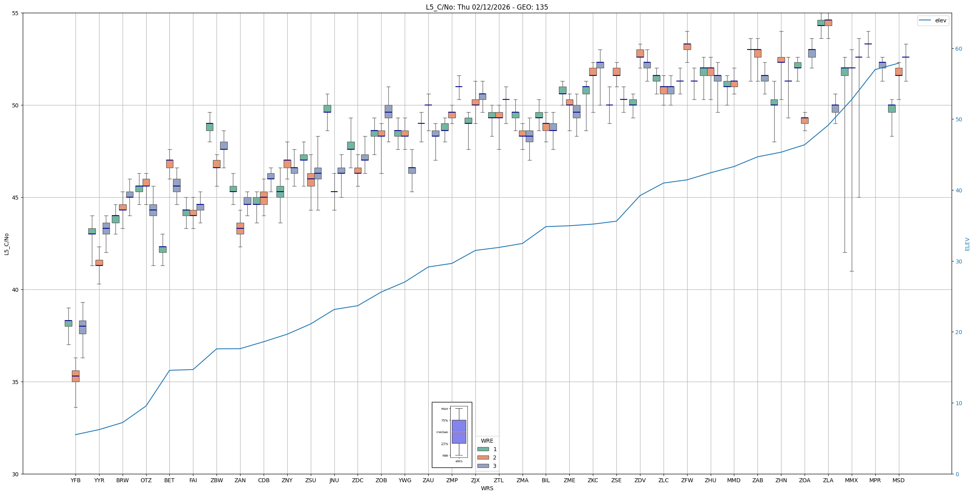The height and width of the screenshot is (495, 974).
Task: Click the blue-gray WRE 3 legend swatch
Action: pyautogui.click(x=483, y=466)
